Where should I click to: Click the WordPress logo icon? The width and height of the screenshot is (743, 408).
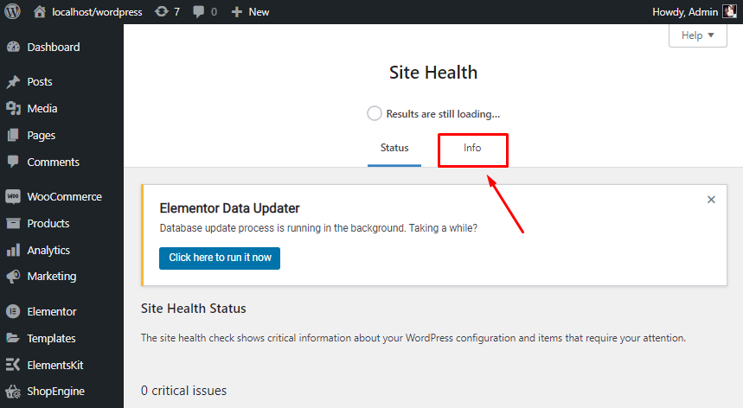(x=13, y=12)
